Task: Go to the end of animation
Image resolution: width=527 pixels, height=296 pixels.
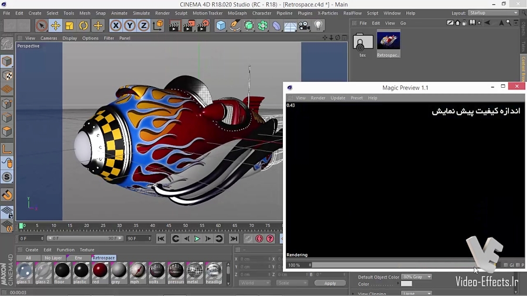Action: [x=234, y=239]
